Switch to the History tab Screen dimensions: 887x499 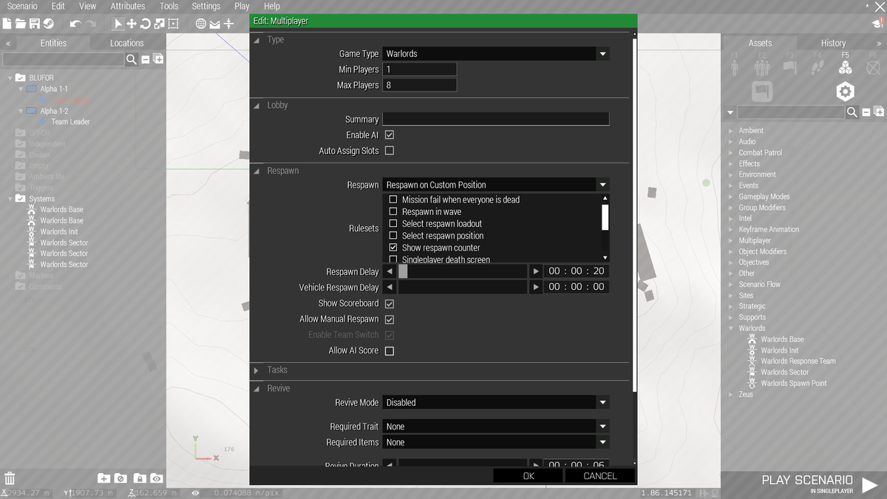(x=834, y=42)
